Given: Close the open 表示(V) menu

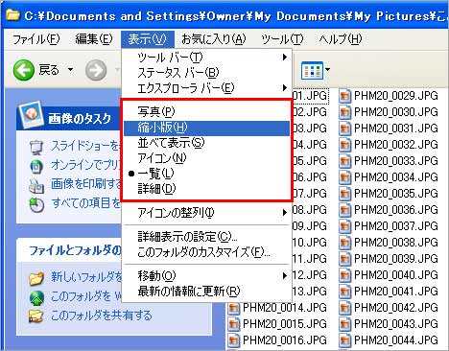Looking at the screenshot, I should click(x=148, y=39).
